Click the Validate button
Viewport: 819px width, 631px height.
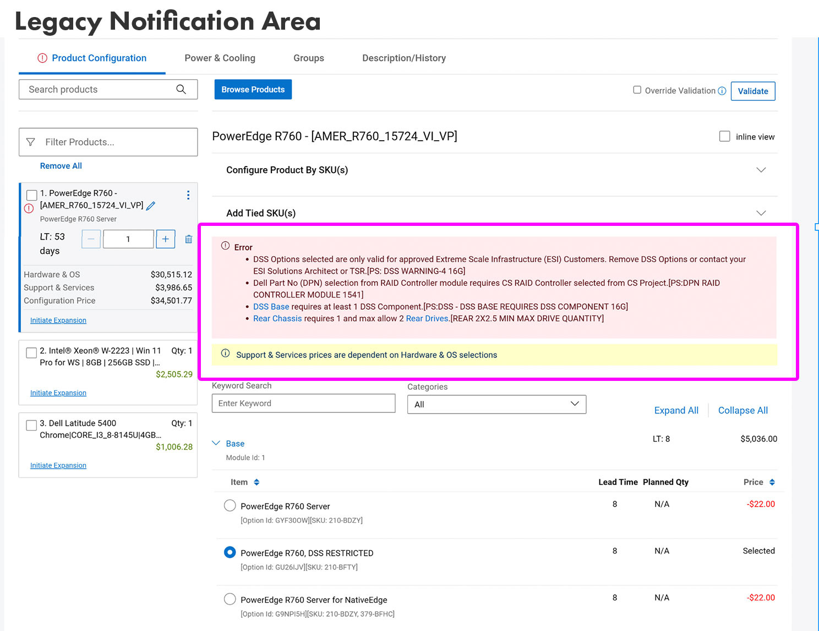pos(753,91)
